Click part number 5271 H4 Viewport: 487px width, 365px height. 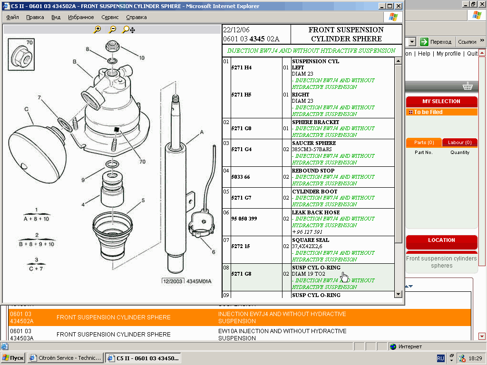241,67
